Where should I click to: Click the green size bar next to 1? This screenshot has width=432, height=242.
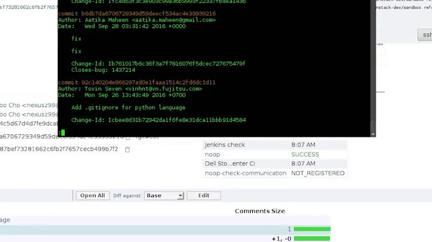[312, 229]
